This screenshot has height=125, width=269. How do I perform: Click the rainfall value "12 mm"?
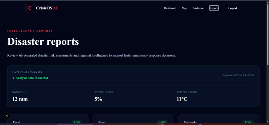20,99
